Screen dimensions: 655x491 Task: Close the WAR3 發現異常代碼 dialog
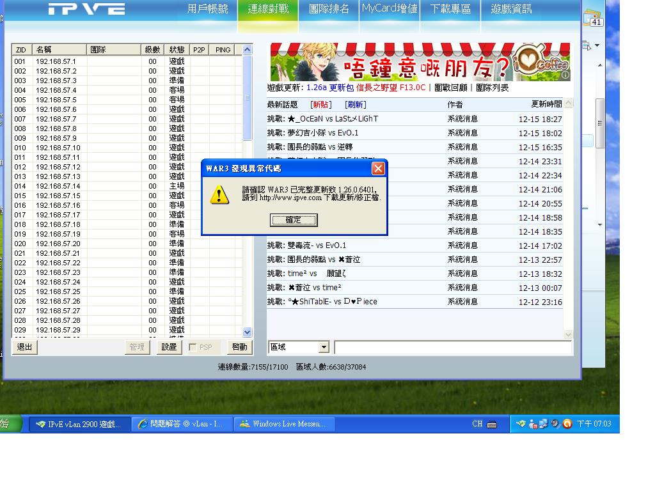(378, 168)
